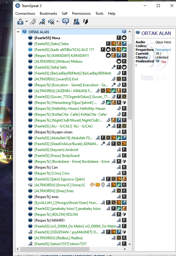
Task: Click the Permanent properties link
Action: pos(163,50)
